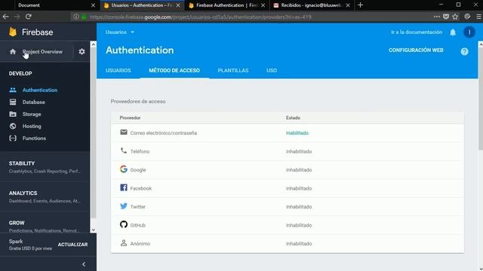Expand the GROW section
This screenshot has width=483, height=271.
coord(45,226)
